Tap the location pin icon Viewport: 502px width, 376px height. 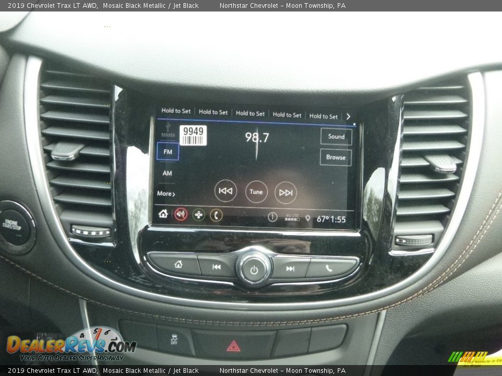click(307, 218)
